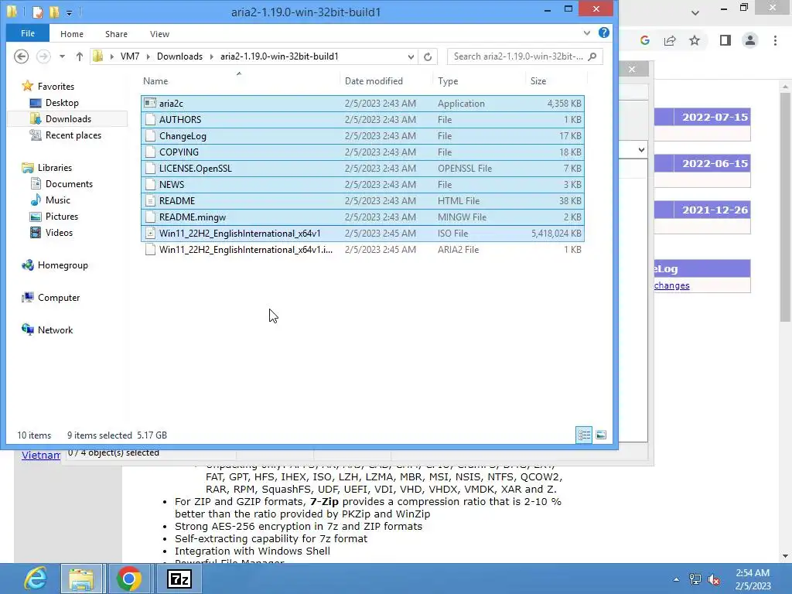Open recent locations dropdown arrow
Viewport: 792px width, 594px height.
tap(62, 56)
